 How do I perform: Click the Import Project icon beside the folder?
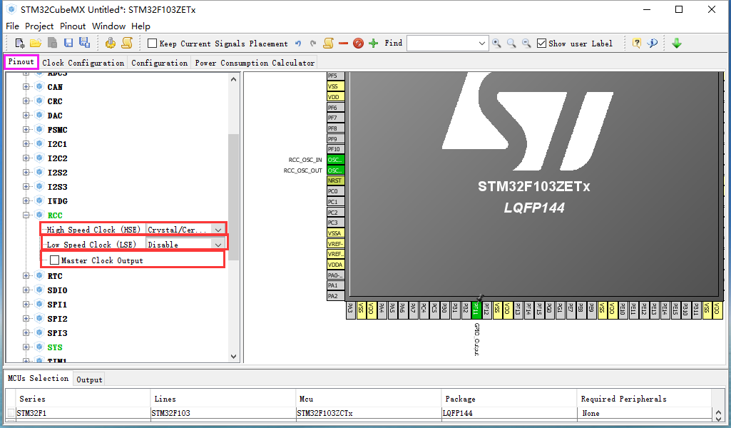click(52, 43)
